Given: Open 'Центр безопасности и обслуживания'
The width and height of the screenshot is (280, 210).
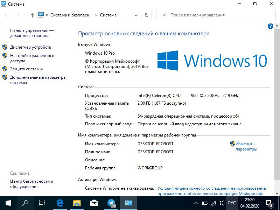Looking at the screenshot, I should pyautogui.click(x=31, y=184).
